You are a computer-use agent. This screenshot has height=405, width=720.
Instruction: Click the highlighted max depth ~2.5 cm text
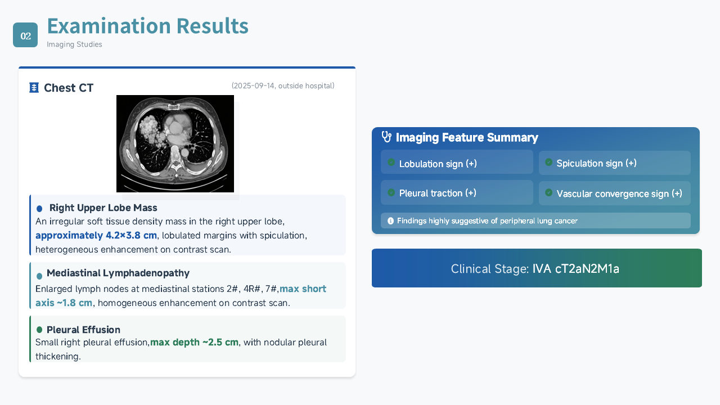(x=194, y=342)
